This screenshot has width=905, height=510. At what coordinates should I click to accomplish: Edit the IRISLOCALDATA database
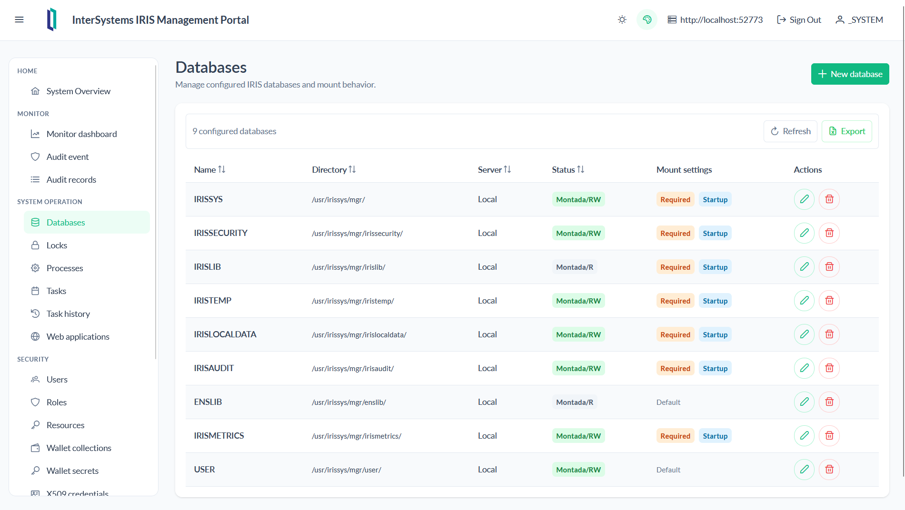point(804,334)
